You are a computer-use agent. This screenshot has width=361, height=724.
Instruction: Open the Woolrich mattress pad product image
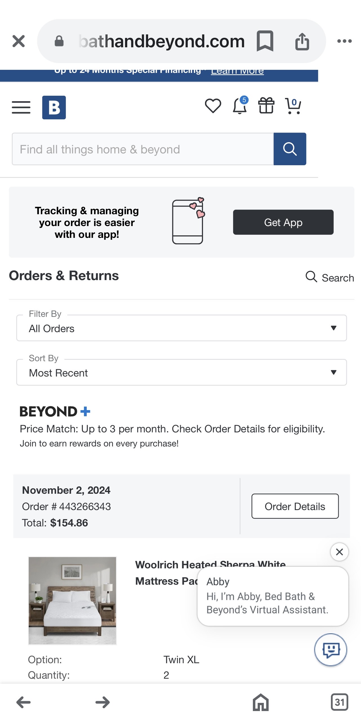(x=72, y=601)
